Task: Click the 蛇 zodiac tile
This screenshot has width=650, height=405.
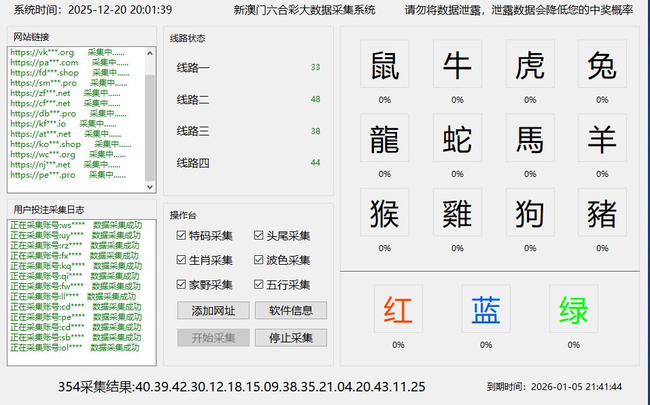Action: pyautogui.click(x=456, y=138)
